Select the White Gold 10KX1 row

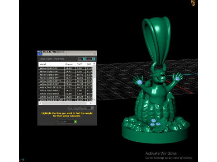coord(66,90)
